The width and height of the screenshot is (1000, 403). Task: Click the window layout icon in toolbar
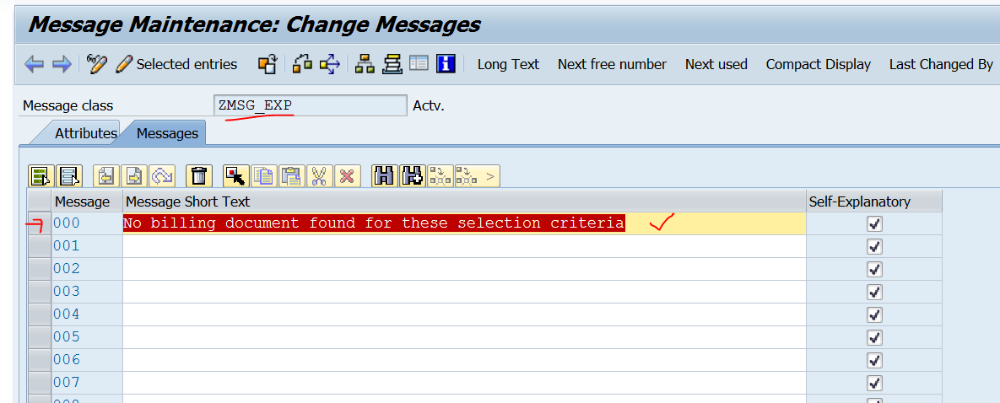419,64
